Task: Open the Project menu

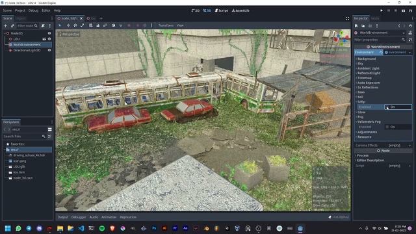Action: click(20, 10)
